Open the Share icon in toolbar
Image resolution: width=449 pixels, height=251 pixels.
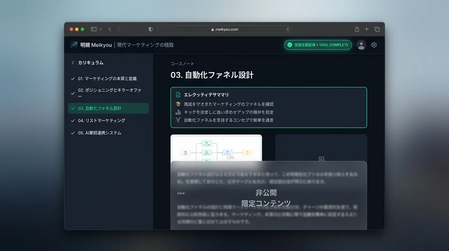[x=357, y=29]
